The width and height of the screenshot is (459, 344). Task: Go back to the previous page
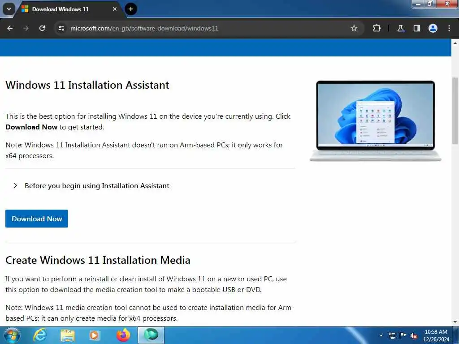click(10, 28)
